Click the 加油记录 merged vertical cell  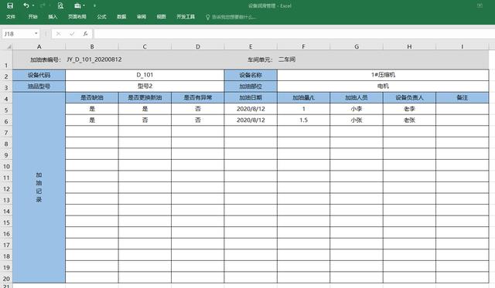[x=39, y=188]
